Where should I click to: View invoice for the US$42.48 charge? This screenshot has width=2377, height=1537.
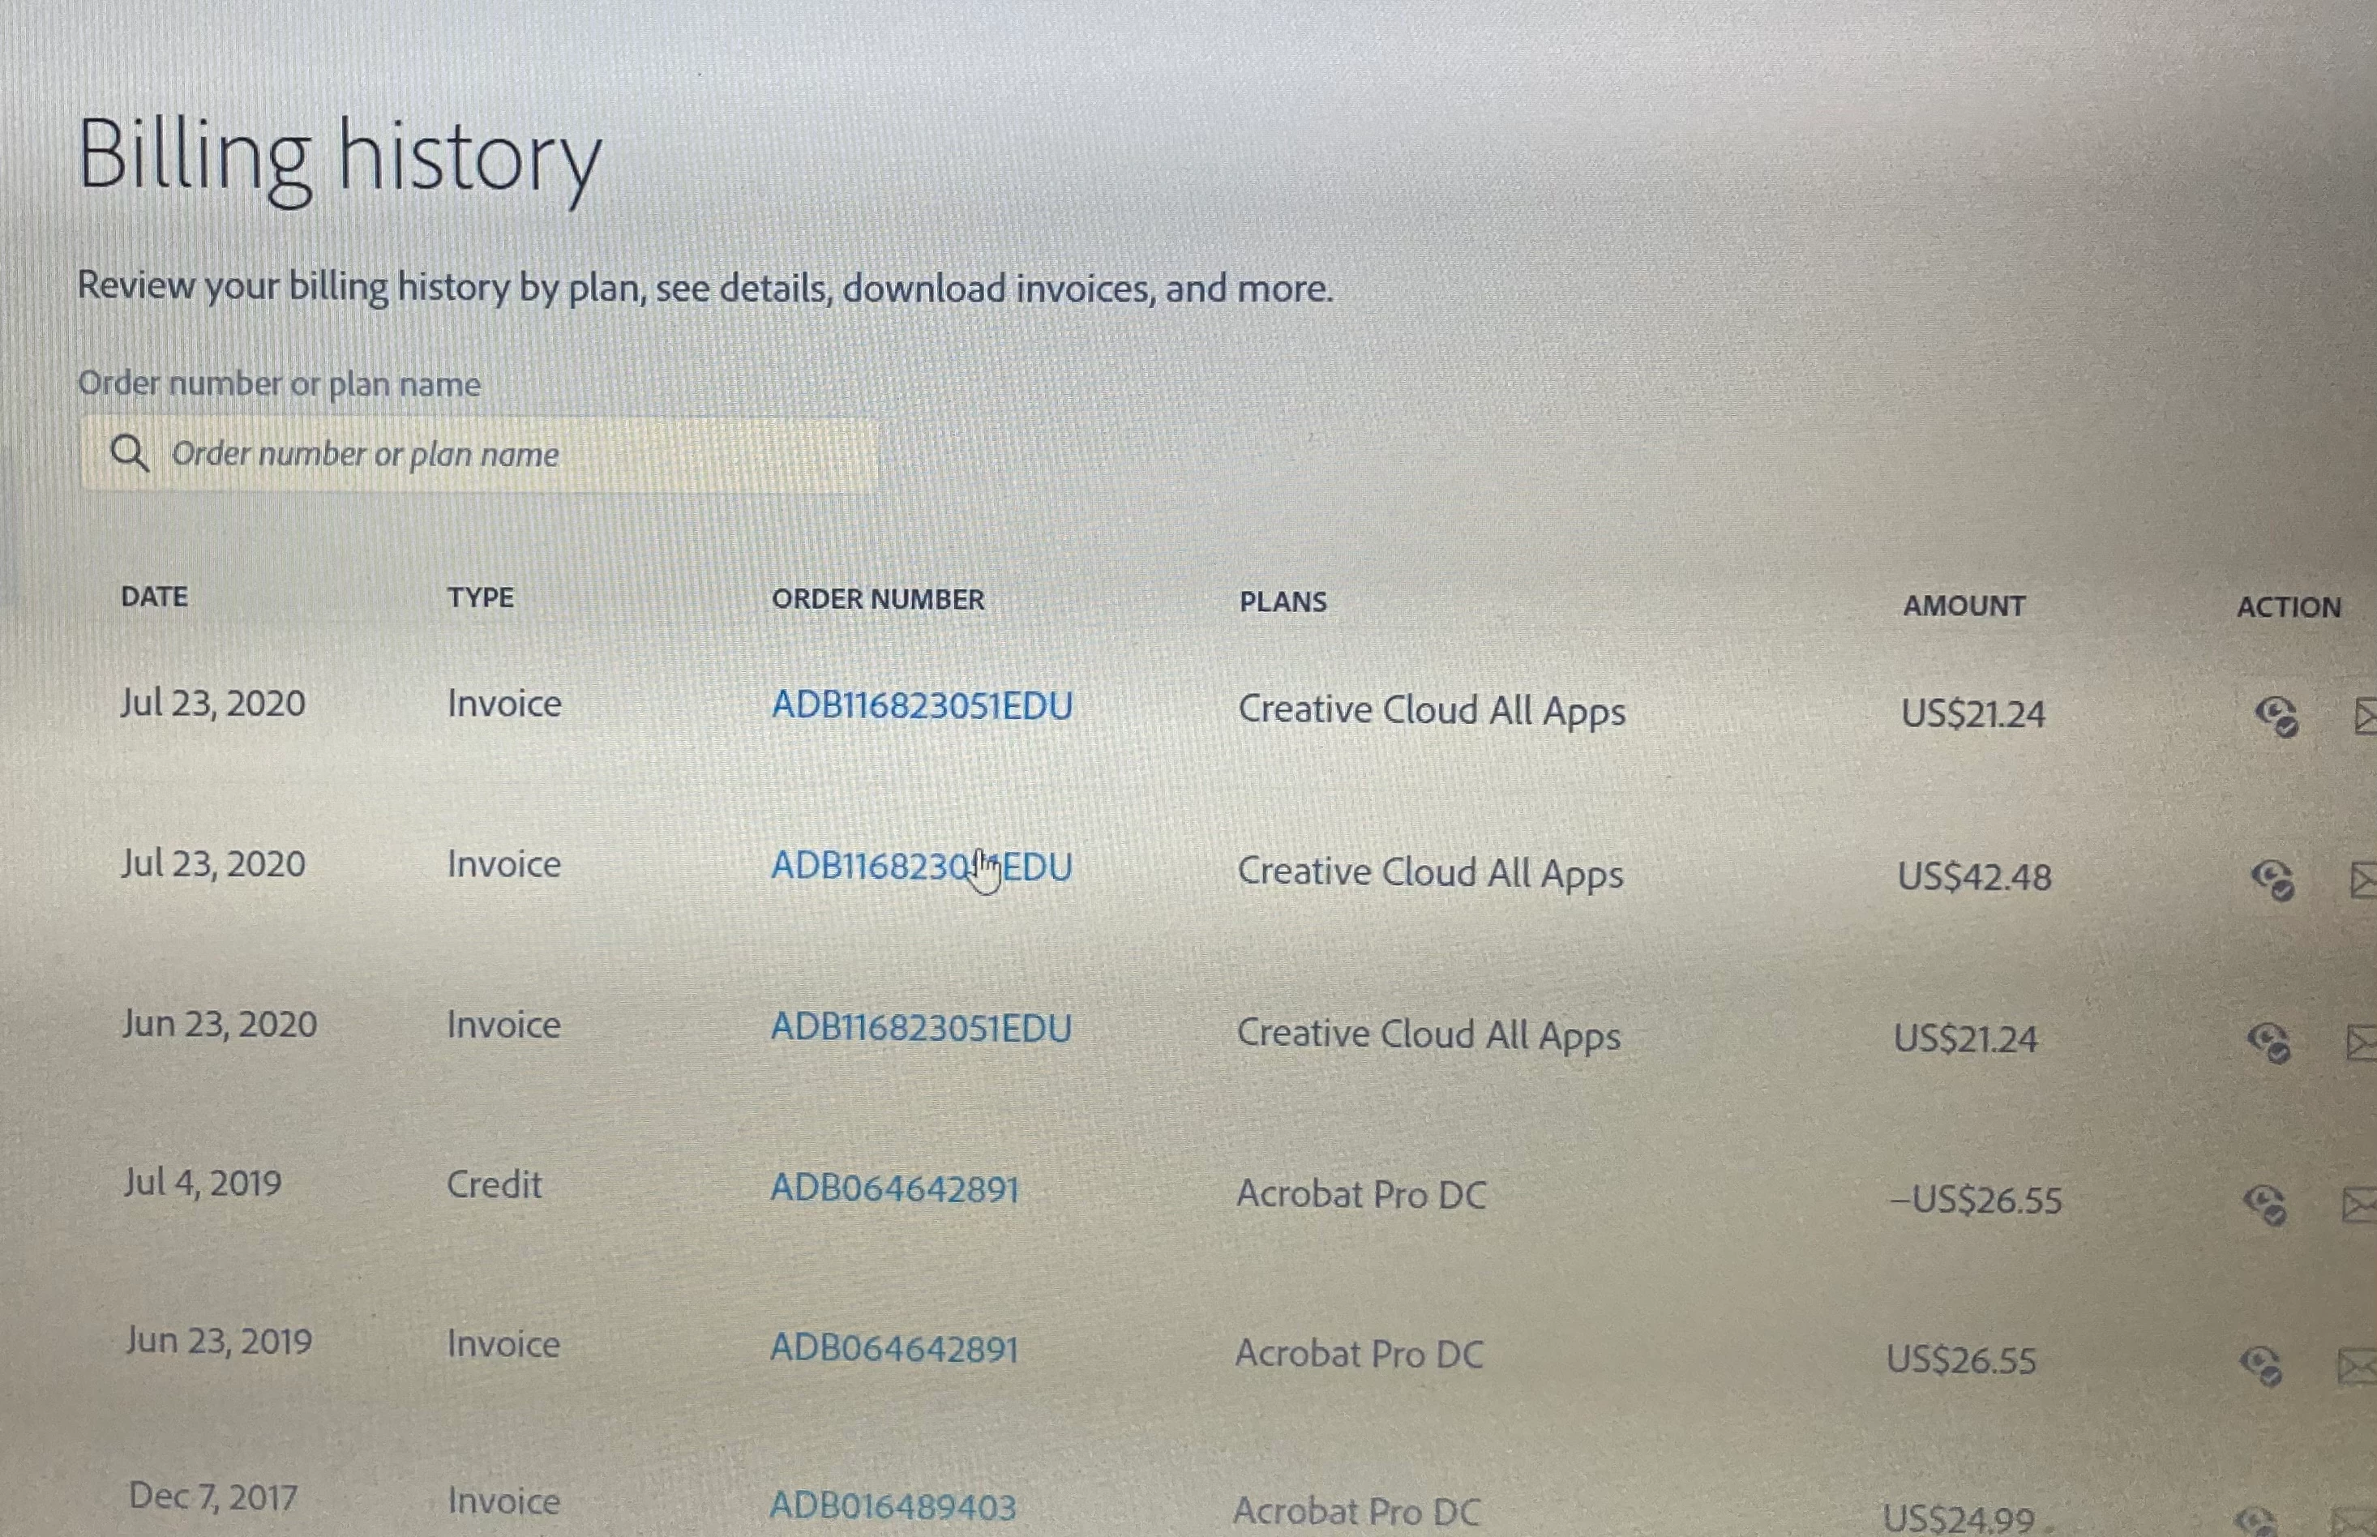[x=2273, y=880]
